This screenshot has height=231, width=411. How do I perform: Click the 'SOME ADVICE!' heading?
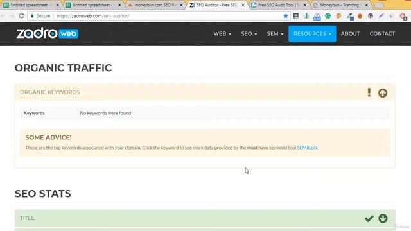point(49,137)
